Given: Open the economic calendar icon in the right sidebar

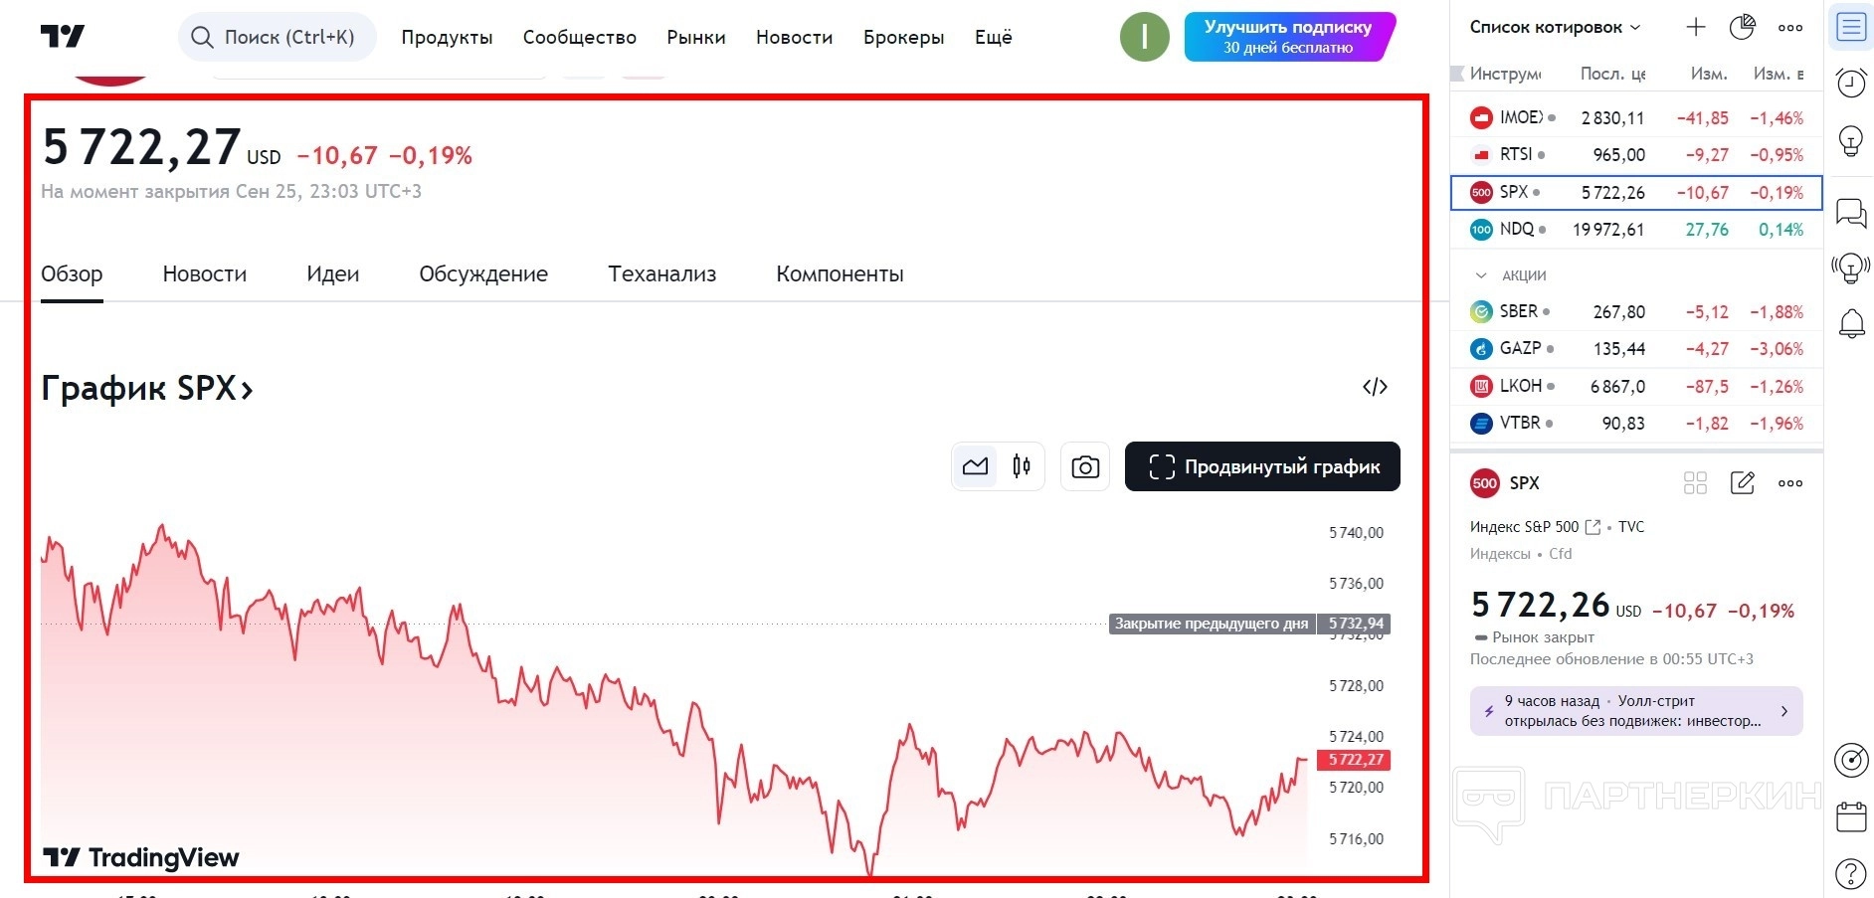Looking at the screenshot, I should point(1851,816).
